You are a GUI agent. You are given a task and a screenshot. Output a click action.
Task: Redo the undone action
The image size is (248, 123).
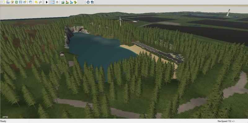click(41, 2)
